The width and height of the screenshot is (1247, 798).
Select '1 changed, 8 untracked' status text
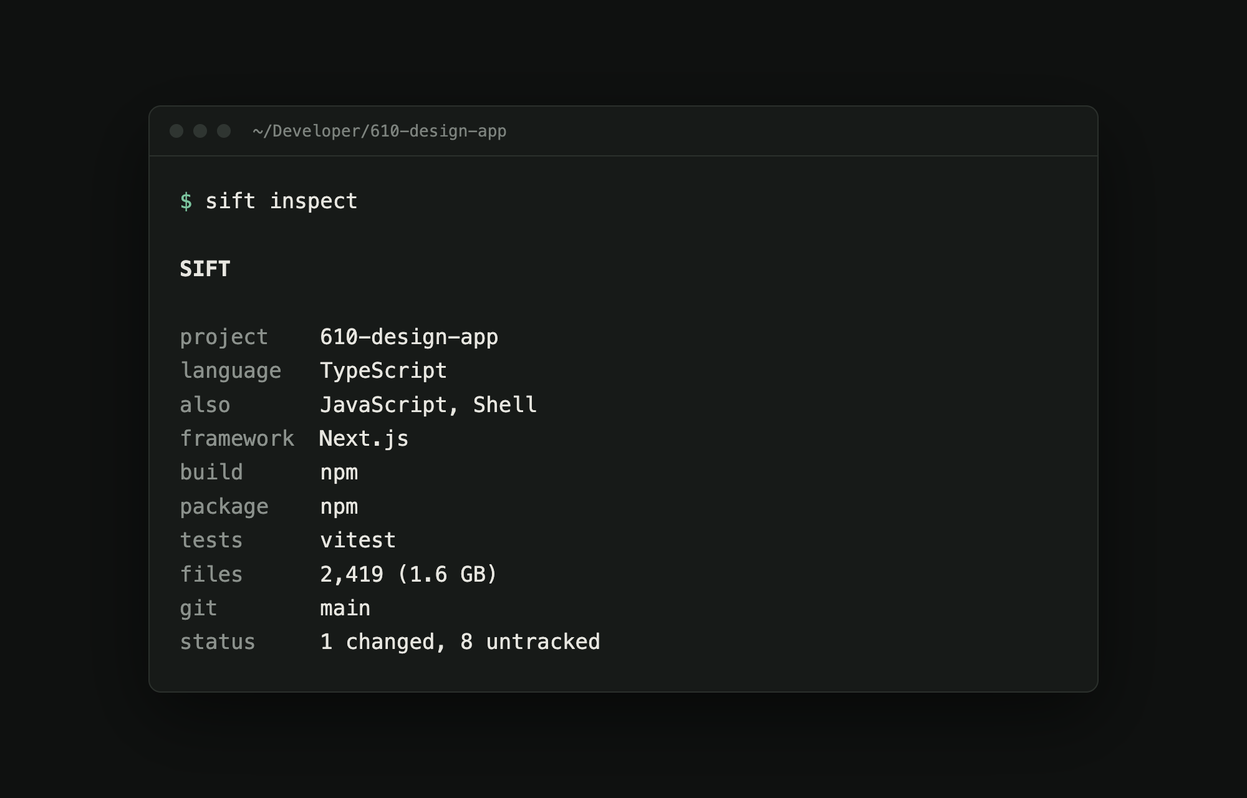460,642
